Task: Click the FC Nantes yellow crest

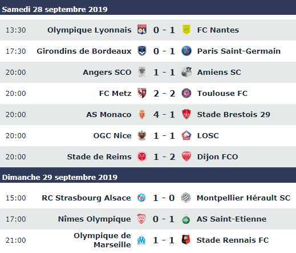Action: pos(186,30)
